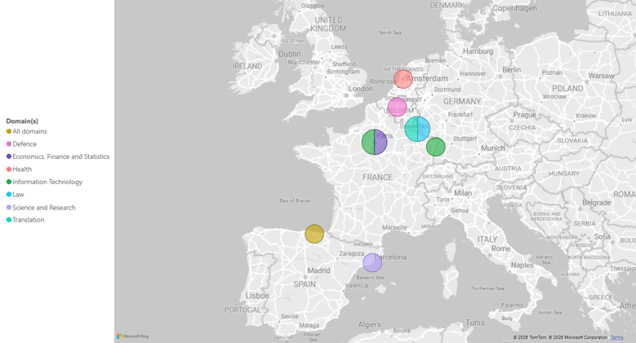
Task: Click the Domain(s) legend title
Action: 22,121
